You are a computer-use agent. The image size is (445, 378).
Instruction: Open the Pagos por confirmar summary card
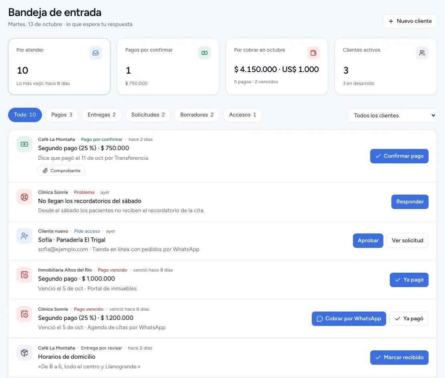(168, 66)
